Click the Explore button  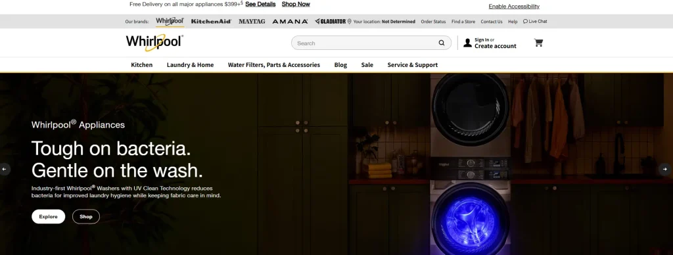48,217
